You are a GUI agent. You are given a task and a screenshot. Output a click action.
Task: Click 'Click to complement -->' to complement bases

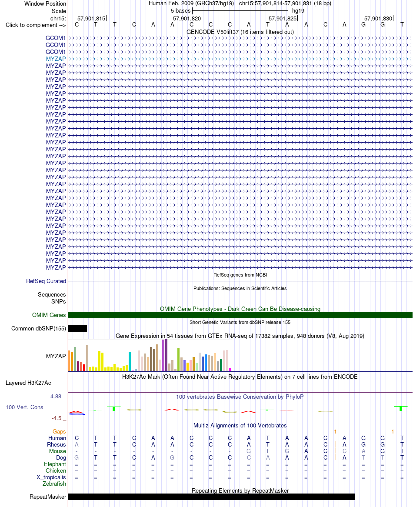36,25
